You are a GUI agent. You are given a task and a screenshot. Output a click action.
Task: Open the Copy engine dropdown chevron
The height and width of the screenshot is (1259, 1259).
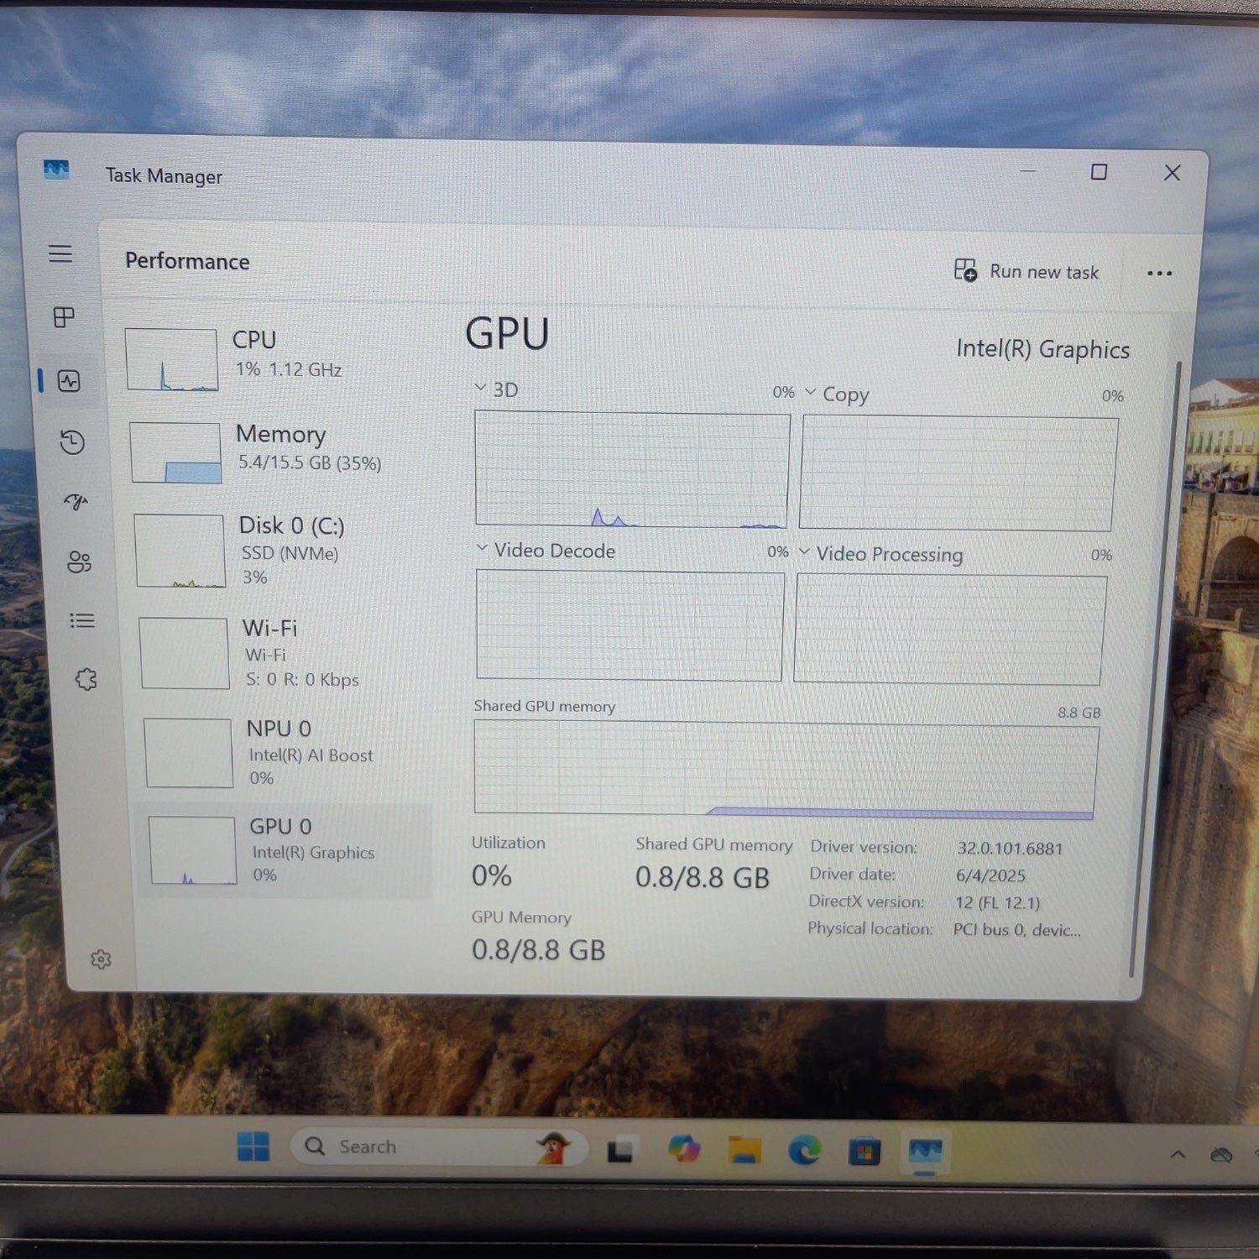811,392
